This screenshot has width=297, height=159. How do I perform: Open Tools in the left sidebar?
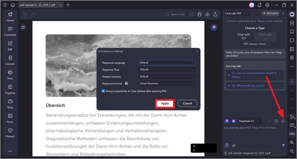10,104
